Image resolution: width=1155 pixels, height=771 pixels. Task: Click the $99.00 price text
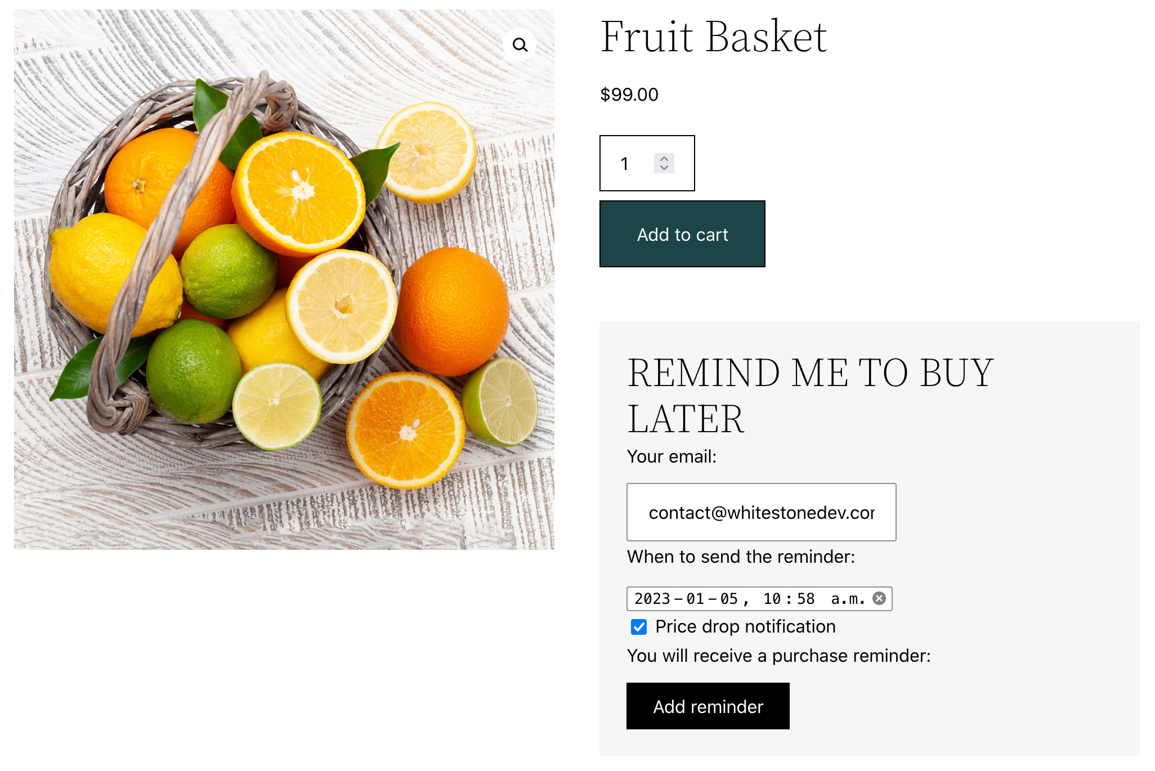(629, 95)
